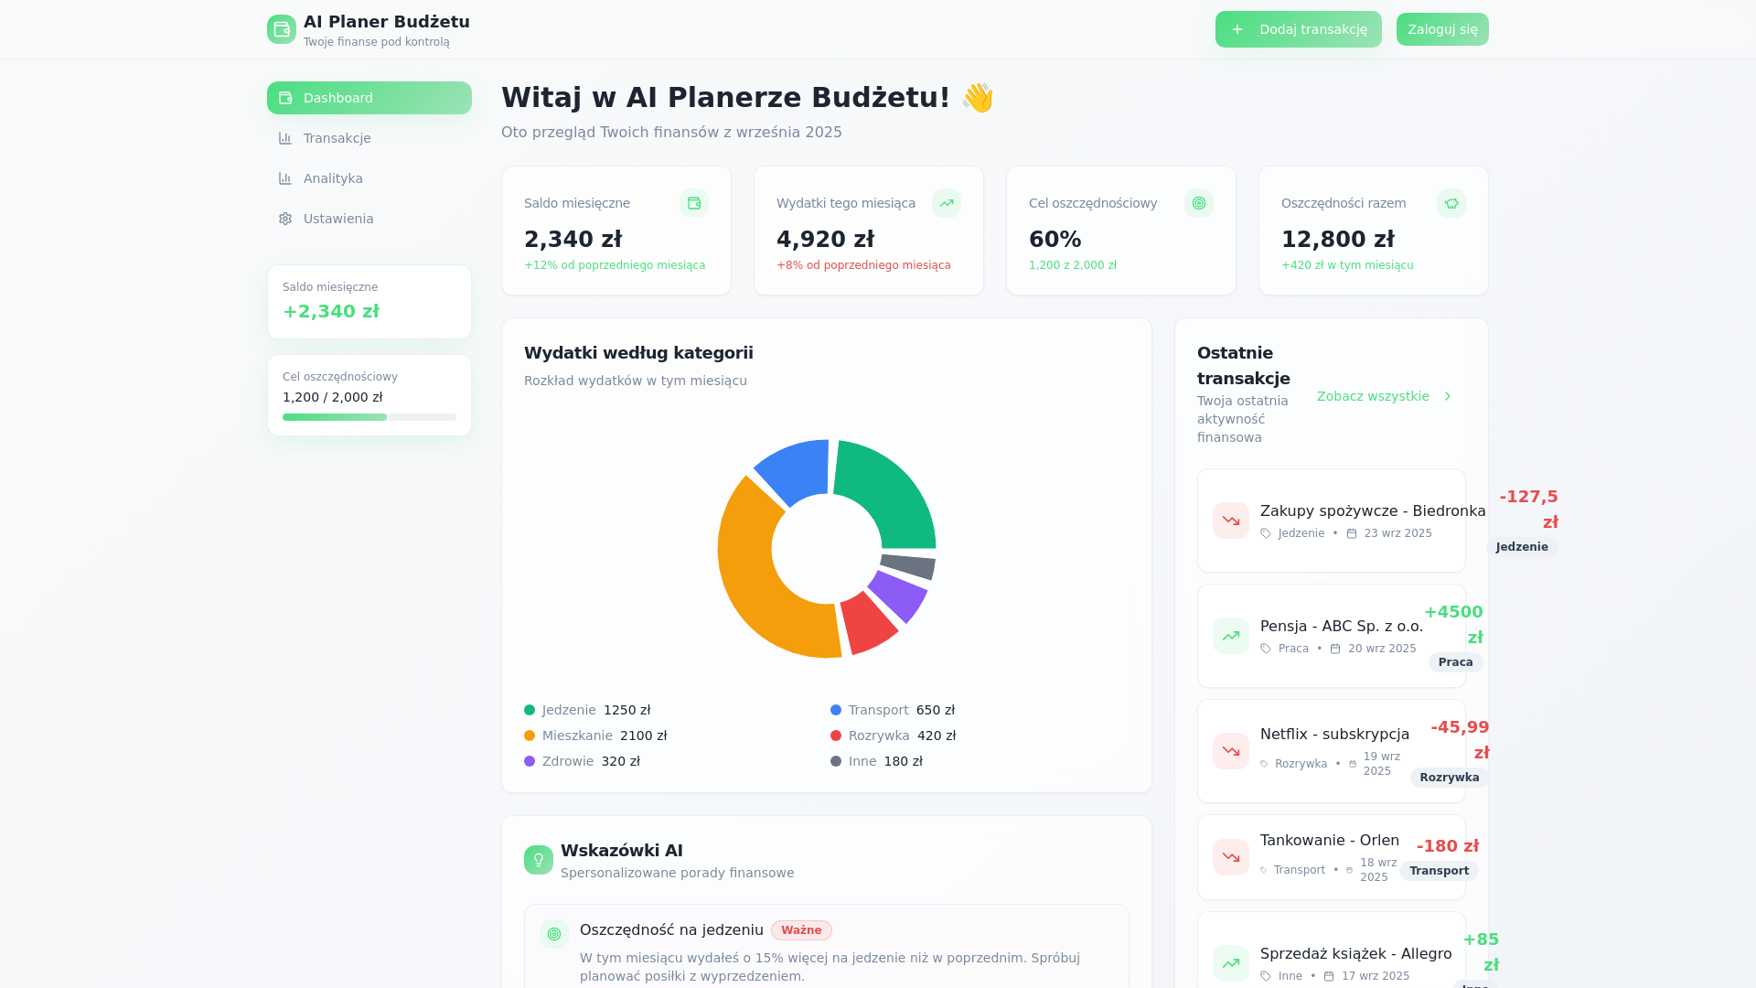
Task: Click the +2,340 zł balance in sidebar
Action: (x=331, y=311)
